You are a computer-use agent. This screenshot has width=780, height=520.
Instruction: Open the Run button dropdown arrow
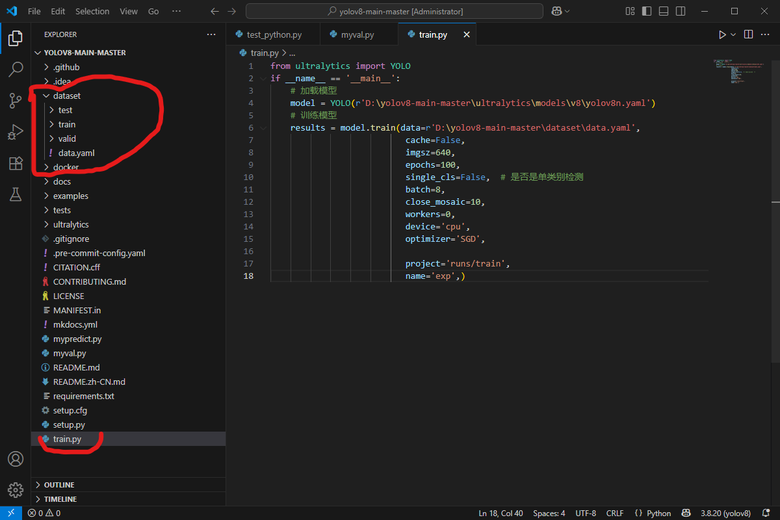pyautogui.click(x=733, y=34)
